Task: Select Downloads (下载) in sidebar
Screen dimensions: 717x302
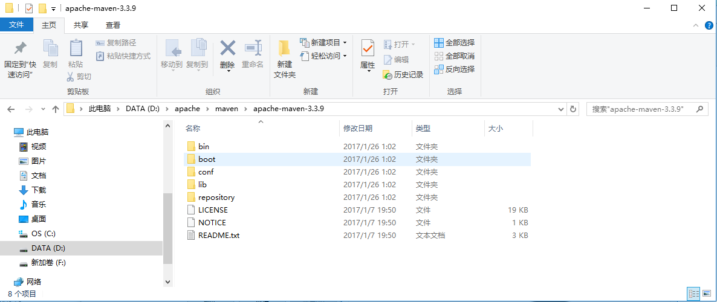Action: pos(33,190)
